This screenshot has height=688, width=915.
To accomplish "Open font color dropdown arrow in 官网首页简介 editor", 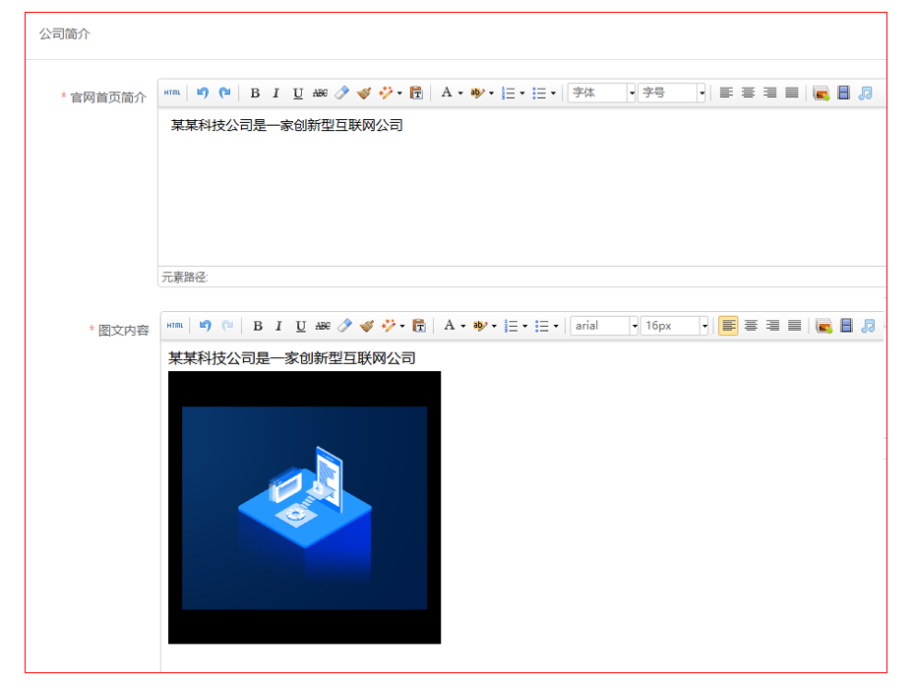I will [x=460, y=94].
